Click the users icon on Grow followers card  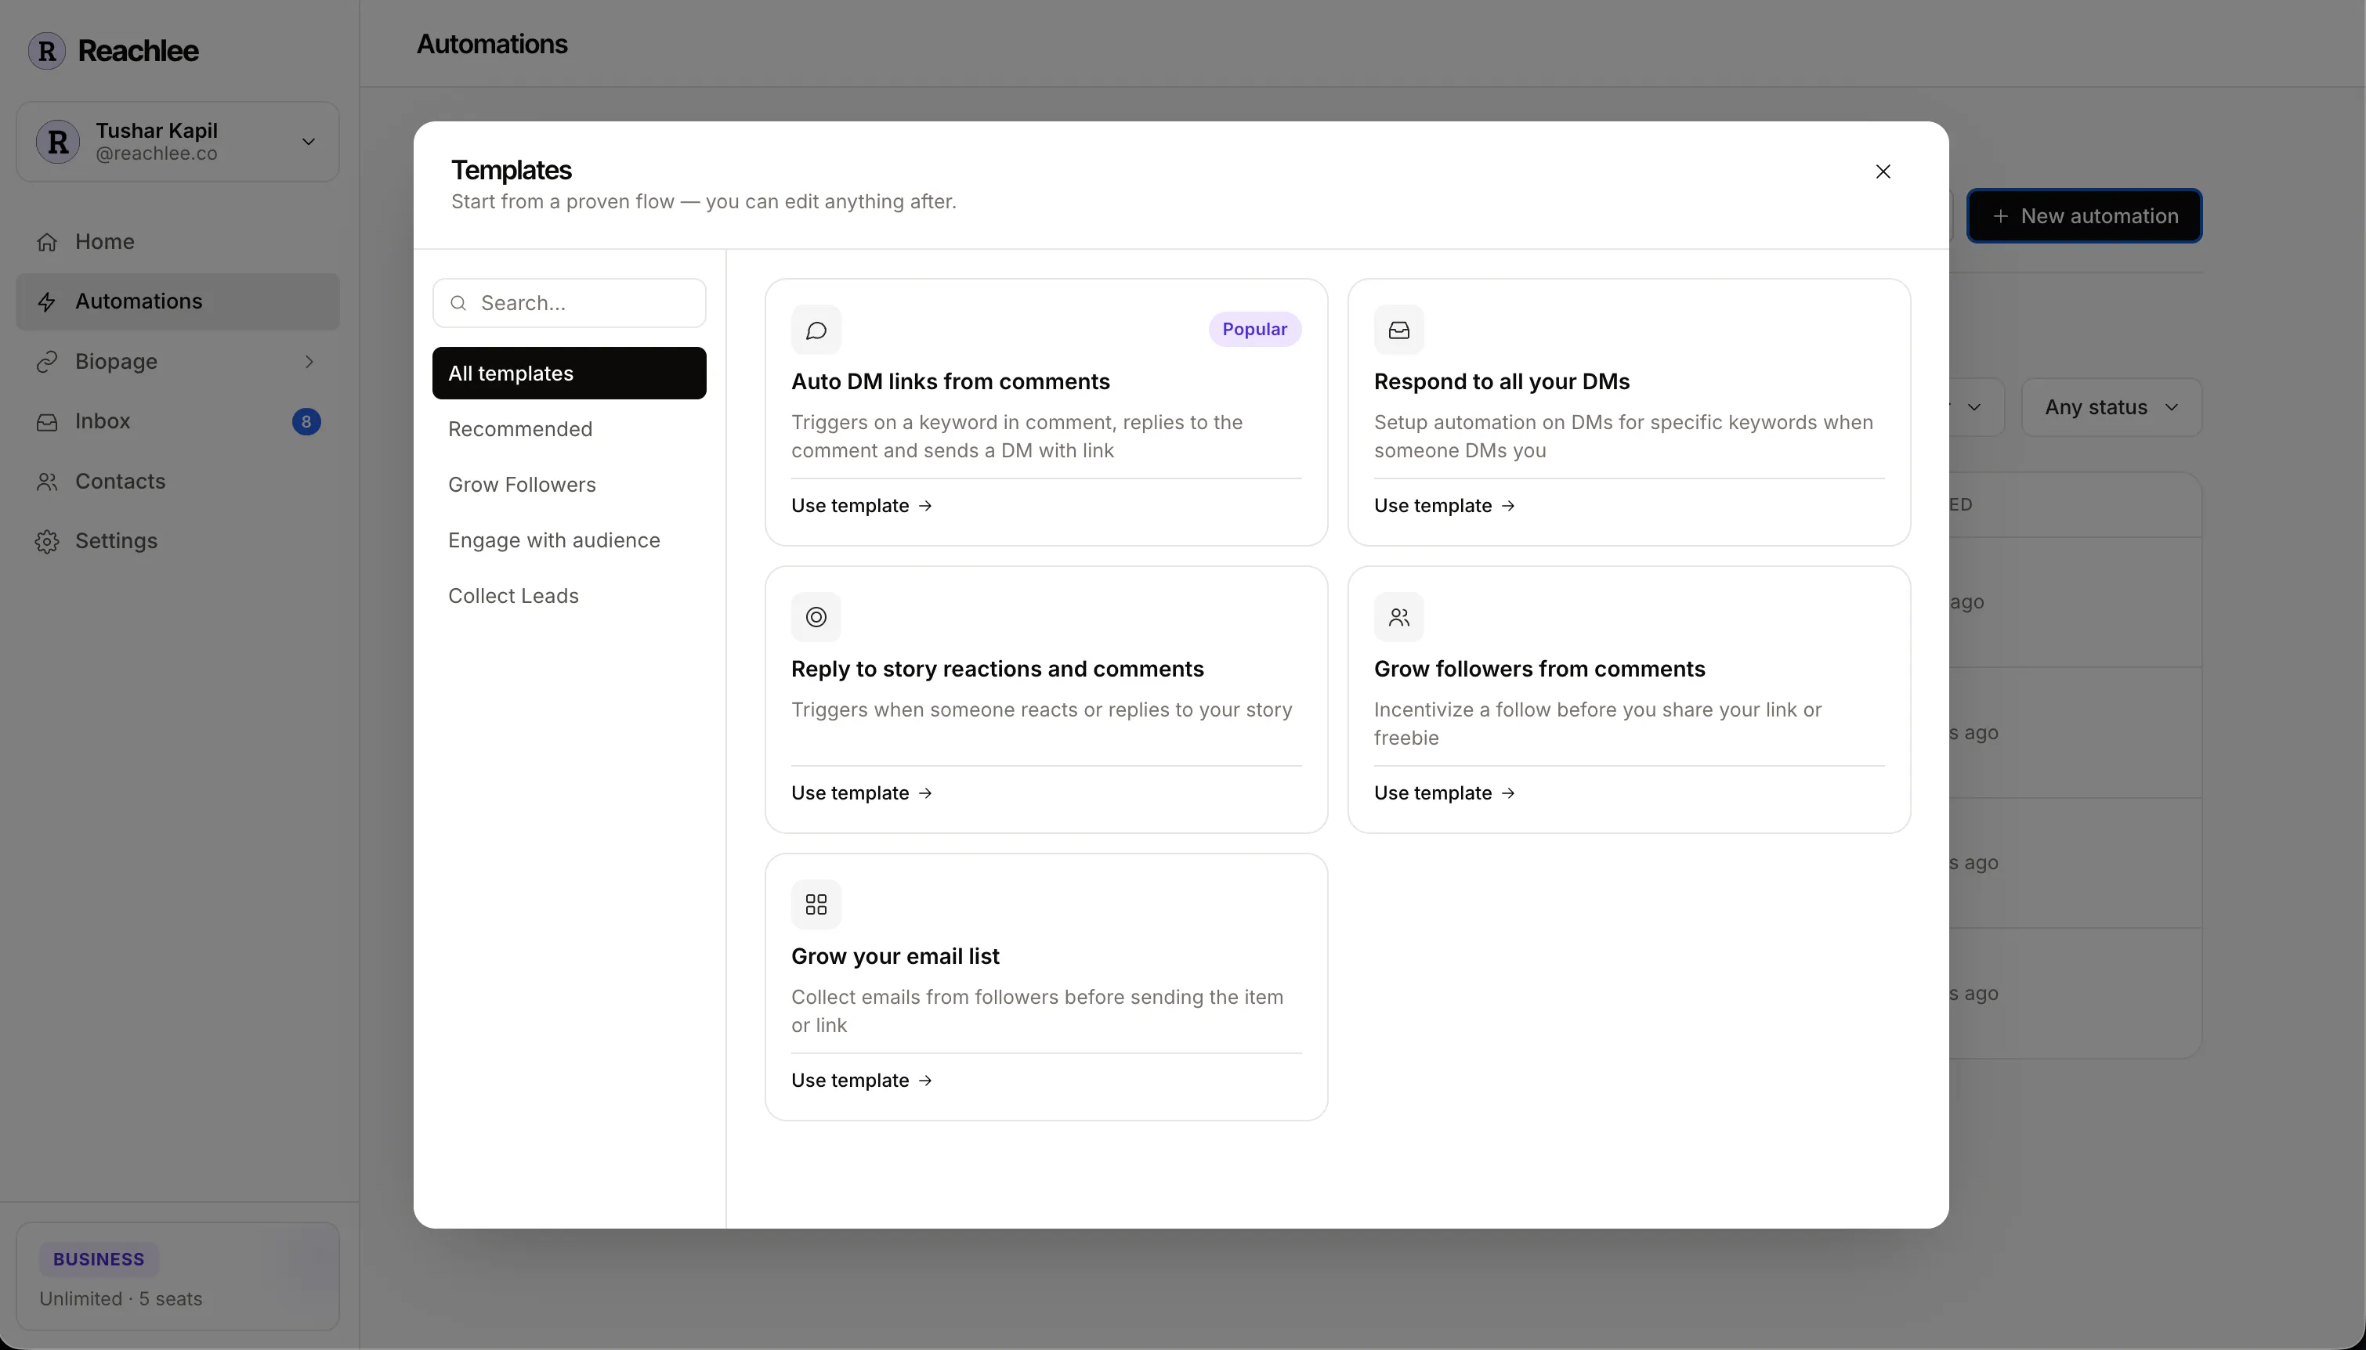point(1398,618)
